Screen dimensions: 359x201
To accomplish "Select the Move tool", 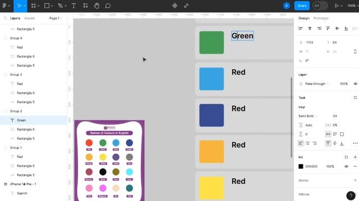I will [x=19, y=6].
